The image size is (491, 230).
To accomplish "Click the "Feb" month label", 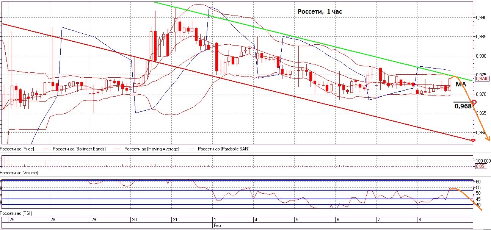I will (x=216, y=225).
